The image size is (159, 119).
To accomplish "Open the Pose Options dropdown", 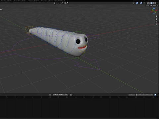I will [x=154, y=5].
